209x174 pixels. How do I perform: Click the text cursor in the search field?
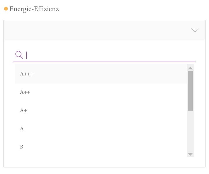(27, 55)
